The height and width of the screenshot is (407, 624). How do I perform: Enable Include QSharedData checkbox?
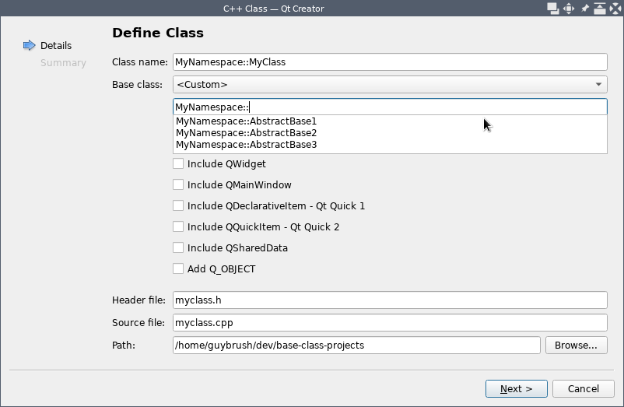pyautogui.click(x=178, y=248)
